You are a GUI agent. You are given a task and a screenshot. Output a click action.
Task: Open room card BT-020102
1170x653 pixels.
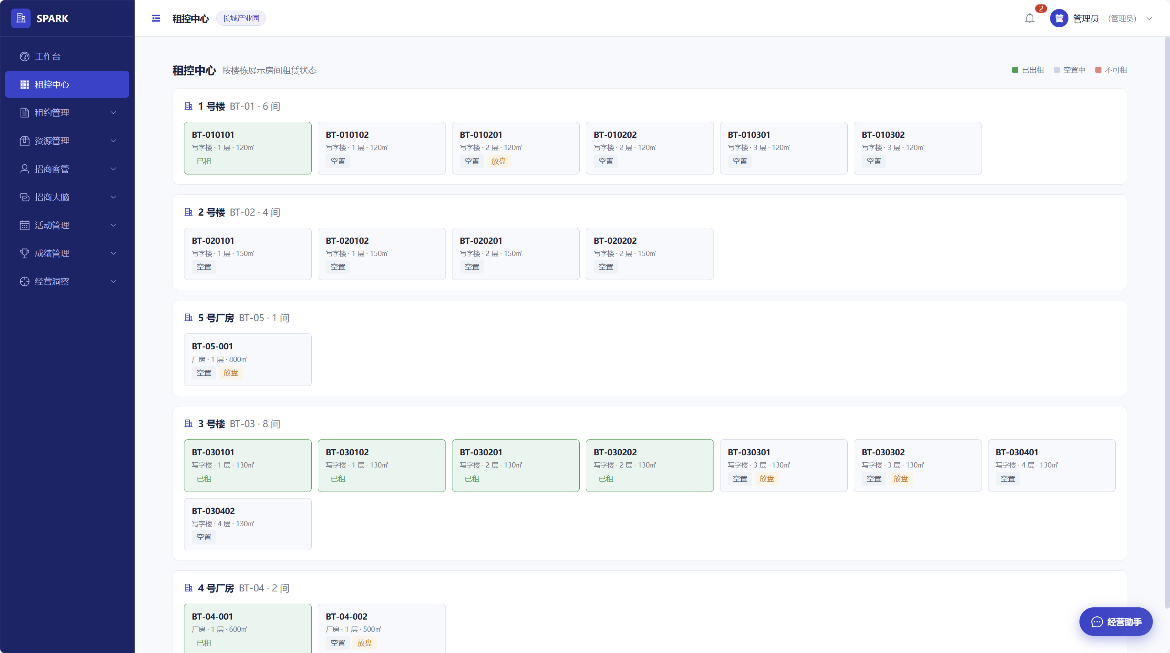pos(381,254)
